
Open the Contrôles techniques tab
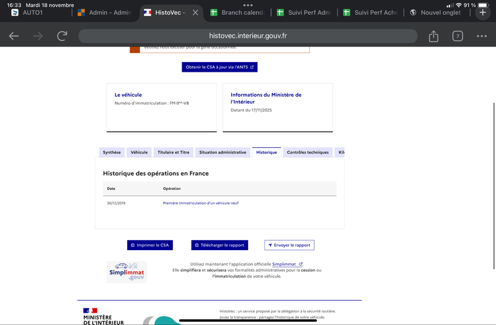point(308,152)
